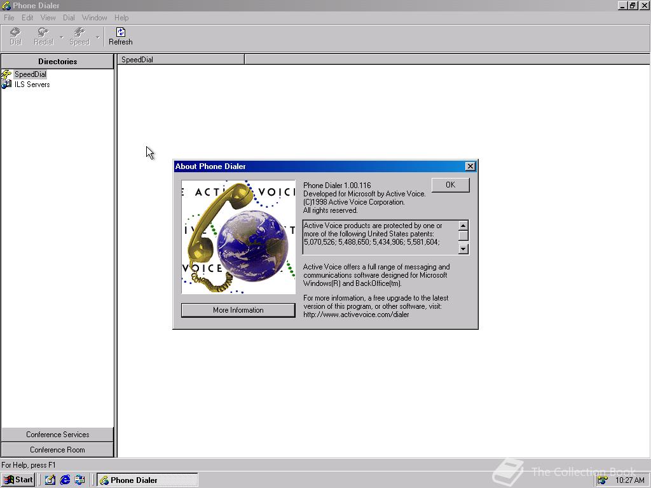The height and width of the screenshot is (488, 651).
Task: Click the More Information button
Action: click(x=238, y=310)
